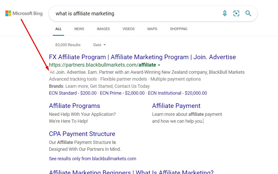Go to the SHOPPING tab

(179, 29)
